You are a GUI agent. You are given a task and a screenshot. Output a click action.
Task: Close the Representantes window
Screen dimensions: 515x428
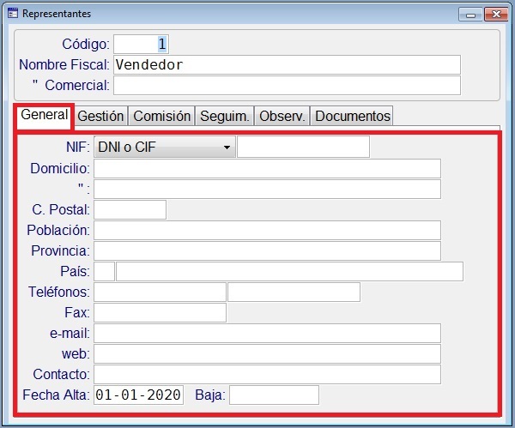click(494, 14)
